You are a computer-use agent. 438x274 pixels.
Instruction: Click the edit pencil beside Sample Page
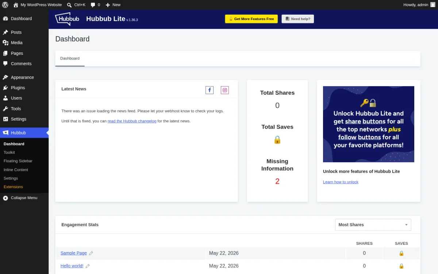[91, 253]
